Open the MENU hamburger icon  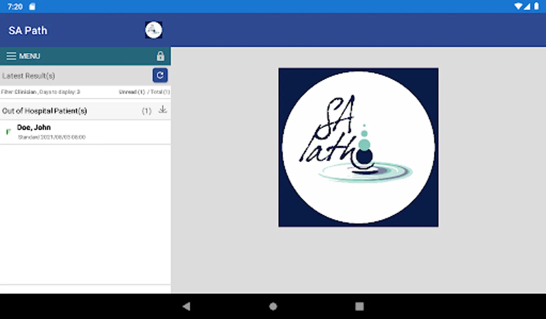click(11, 56)
